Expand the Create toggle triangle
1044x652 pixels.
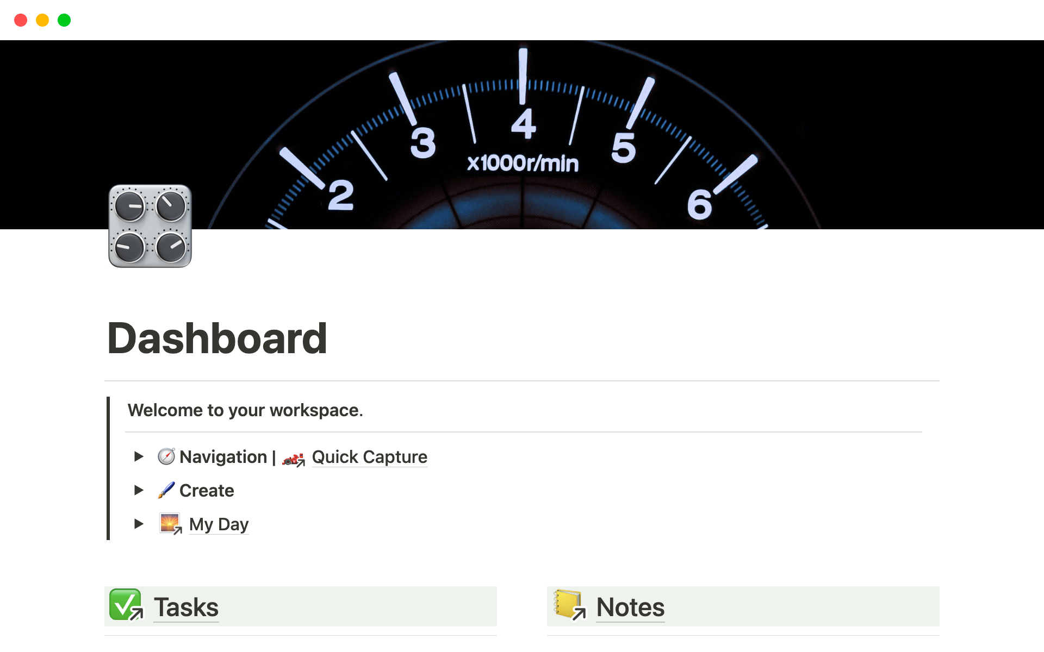click(x=139, y=490)
